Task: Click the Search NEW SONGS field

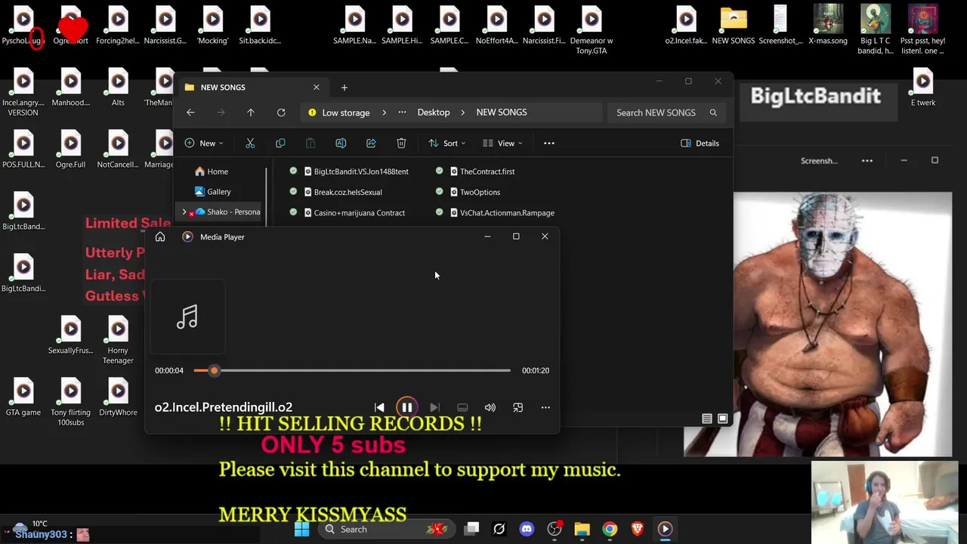Action: point(665,113)
